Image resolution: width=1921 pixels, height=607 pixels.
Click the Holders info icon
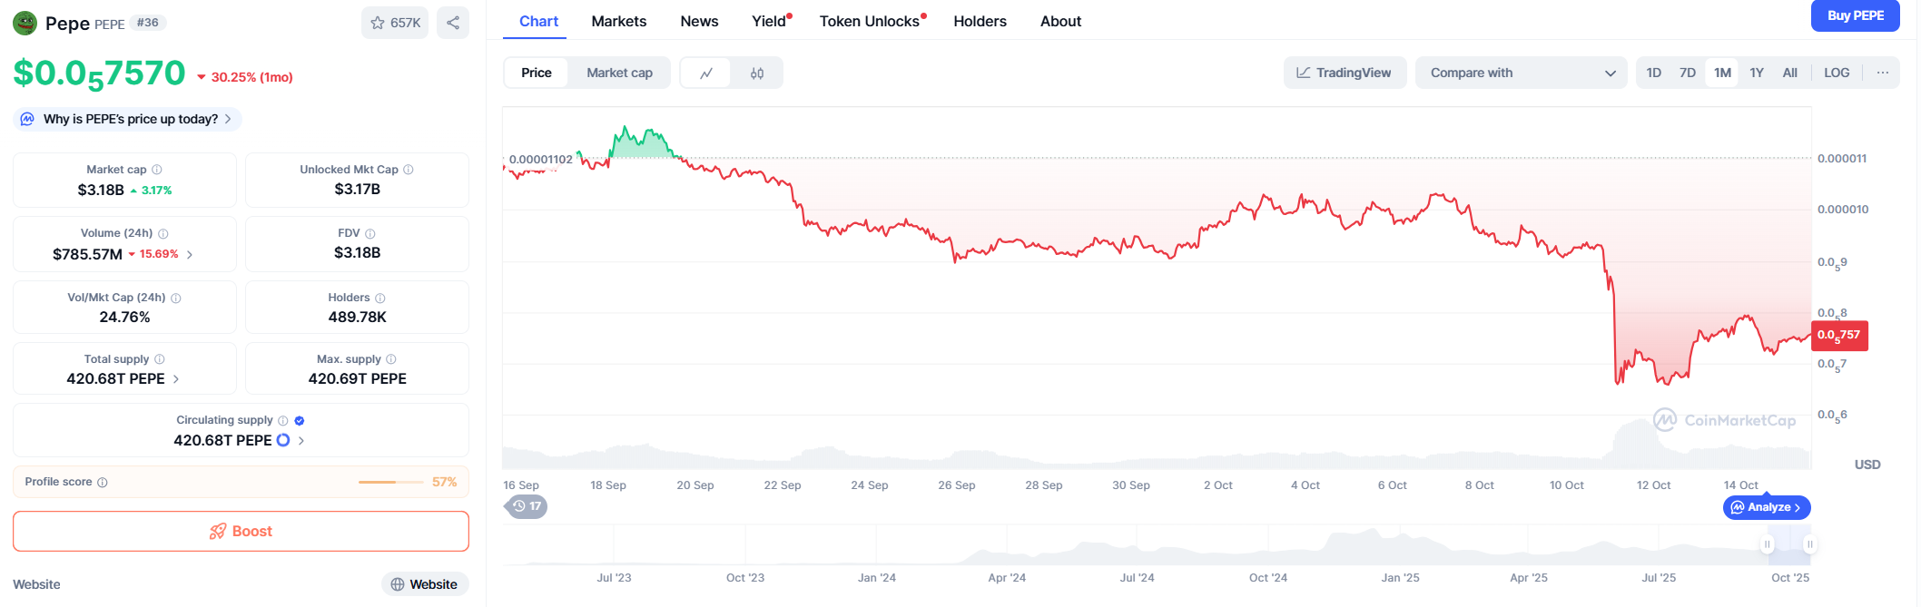click(x=380, y=299)
